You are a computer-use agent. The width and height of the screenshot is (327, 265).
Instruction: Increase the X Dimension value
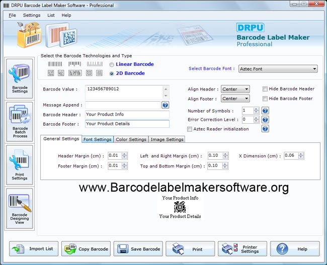tap(301, 154)
